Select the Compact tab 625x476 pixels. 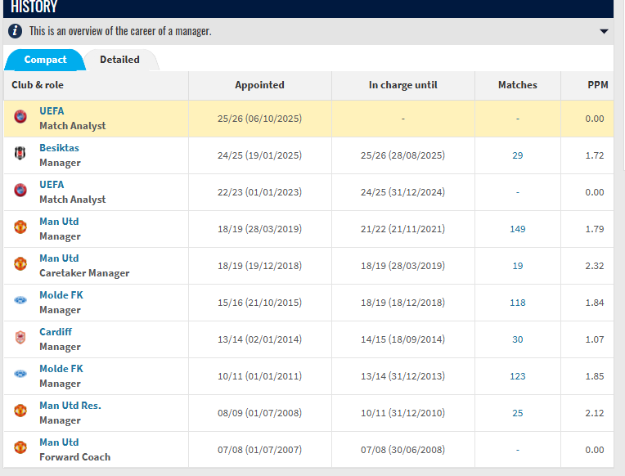pyautogui.click(x=45, y=60)
